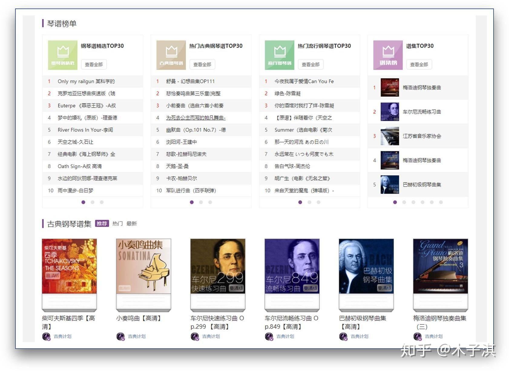Click 古典计划 avatar icon under 巴赫初级钢琴曲集

coord(343,336)
